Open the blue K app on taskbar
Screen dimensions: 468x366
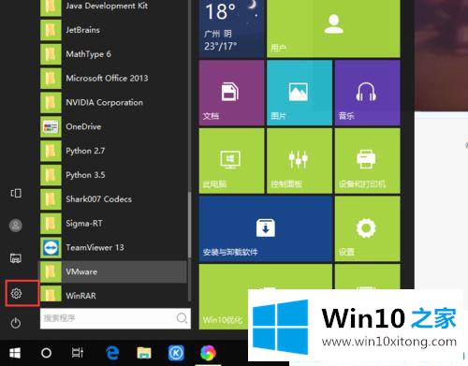click(176, 353)
